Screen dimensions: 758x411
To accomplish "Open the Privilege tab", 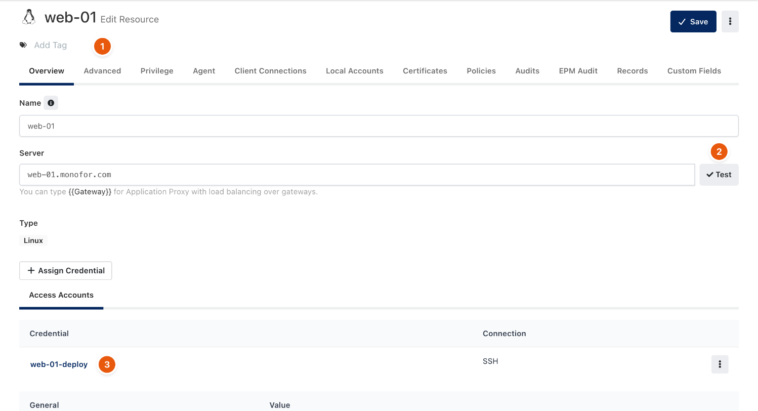I will 157,71.
